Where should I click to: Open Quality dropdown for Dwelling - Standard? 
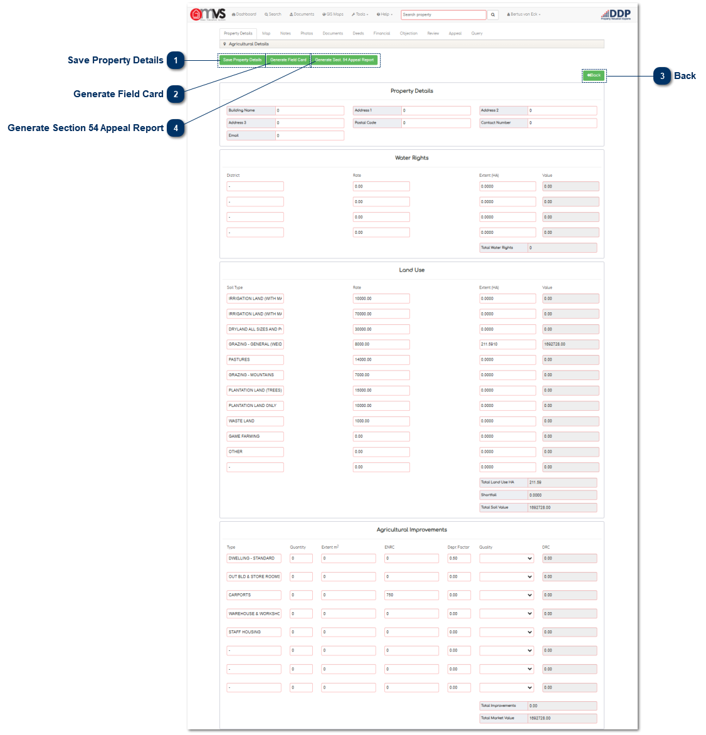pos(506,558)
